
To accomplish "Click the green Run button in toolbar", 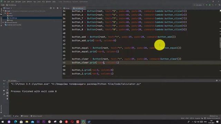I will click(207, 5).
